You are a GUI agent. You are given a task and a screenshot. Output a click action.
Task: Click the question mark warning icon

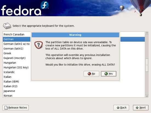pyautogui.click(x=38, y=45)
